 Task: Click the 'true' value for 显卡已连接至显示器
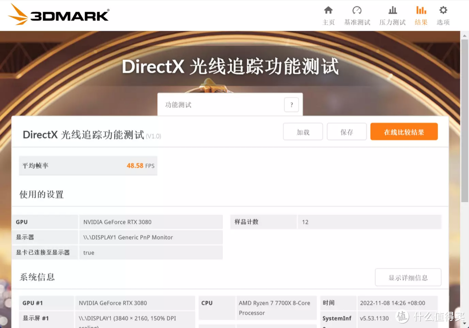89,253
